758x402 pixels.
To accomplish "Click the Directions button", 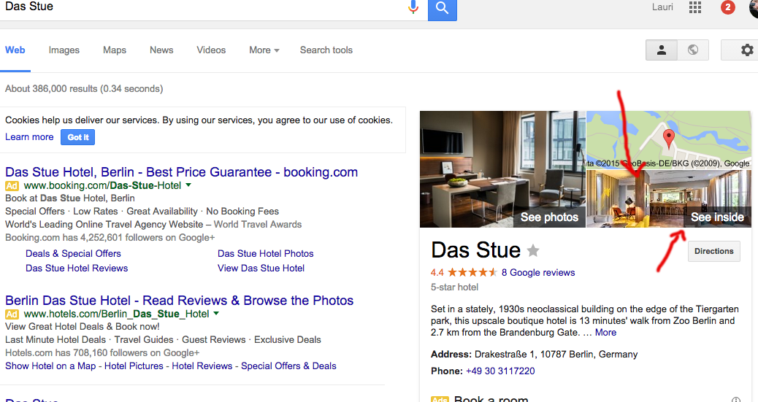I will click(714, 251).
